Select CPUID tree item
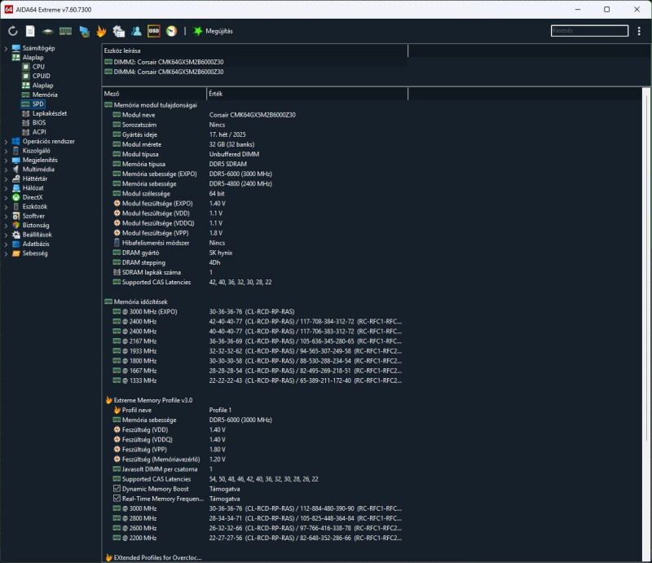 (42, 76)
